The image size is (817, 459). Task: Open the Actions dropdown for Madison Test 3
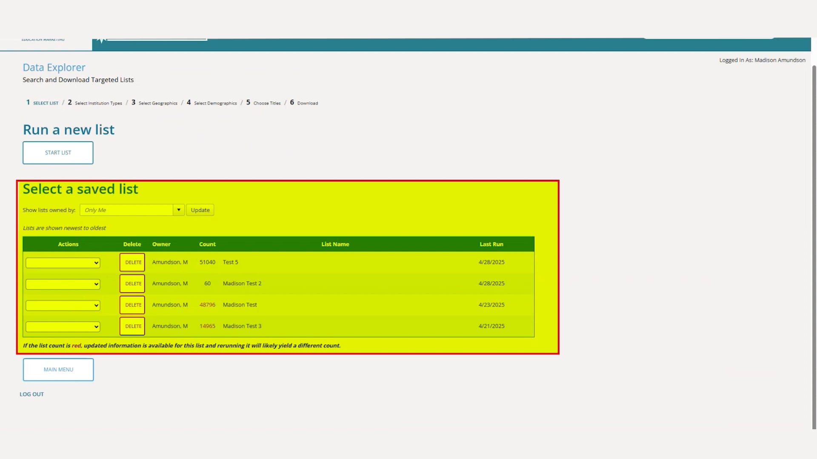pyautogui.click(x=63, y=326)
